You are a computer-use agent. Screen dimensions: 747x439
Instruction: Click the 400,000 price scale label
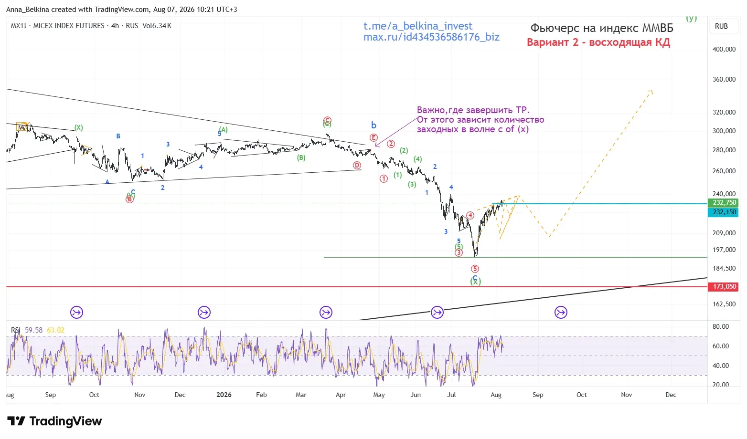724,49
